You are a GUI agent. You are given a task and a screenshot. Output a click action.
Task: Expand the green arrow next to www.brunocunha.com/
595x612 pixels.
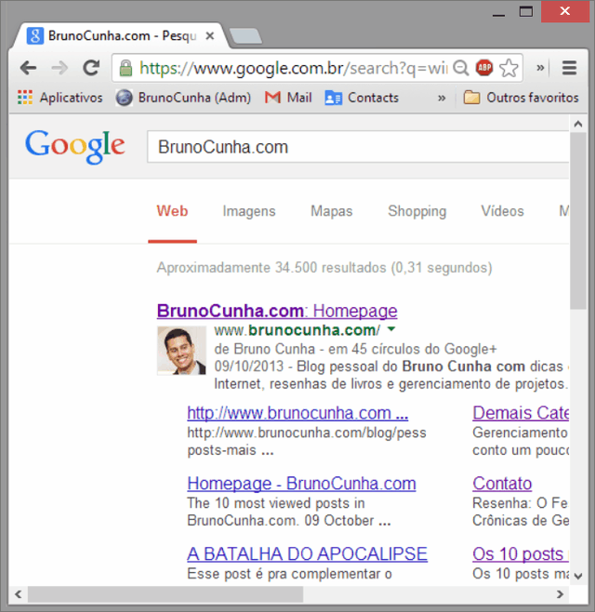(x=391, y=329)
